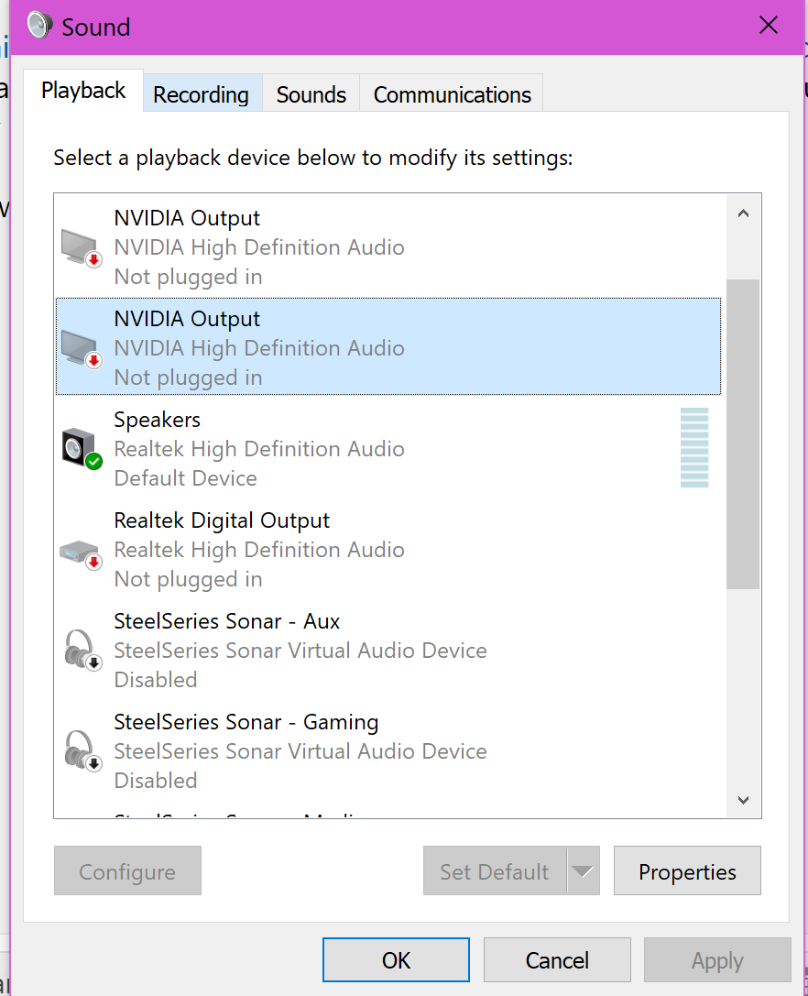The height and width of the screenshot is (996, 808).
Task: Open Properties for the selected device
Action: (687, 870)
